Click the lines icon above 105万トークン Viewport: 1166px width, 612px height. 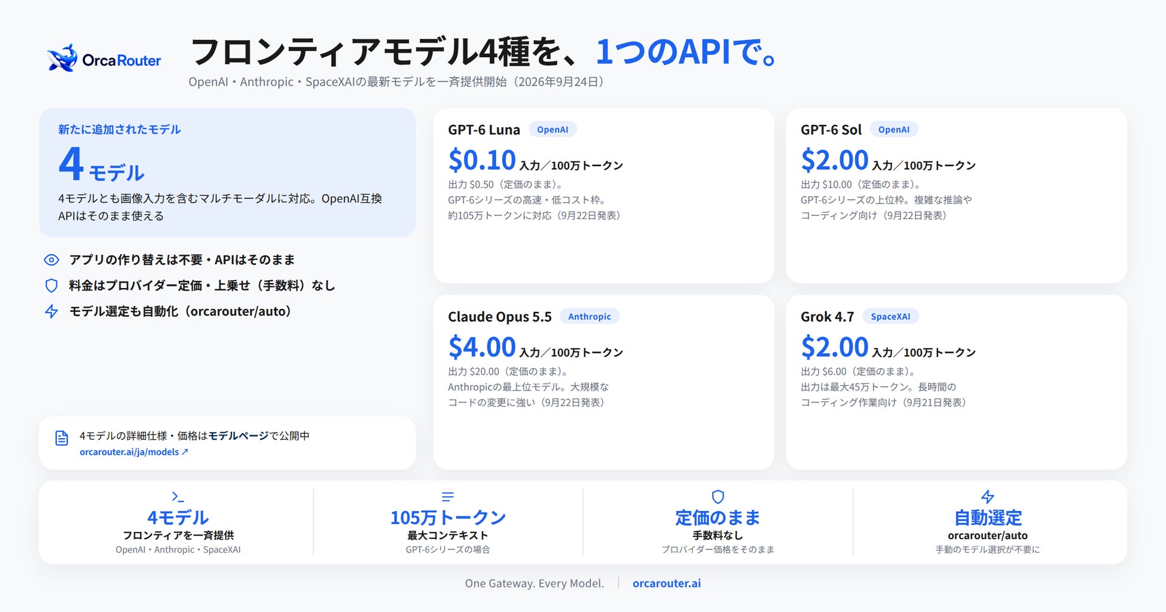(448, 497)
